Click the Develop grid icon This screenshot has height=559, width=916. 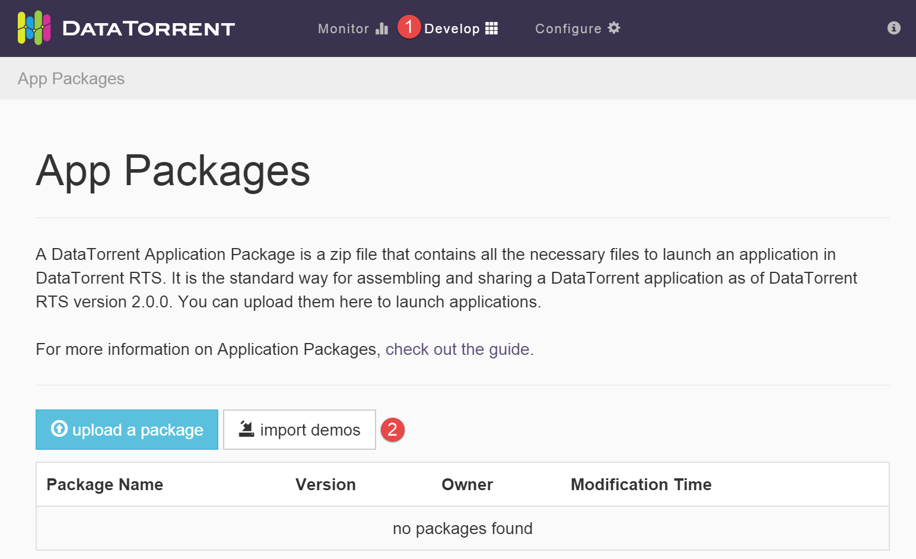pos(491,28)
